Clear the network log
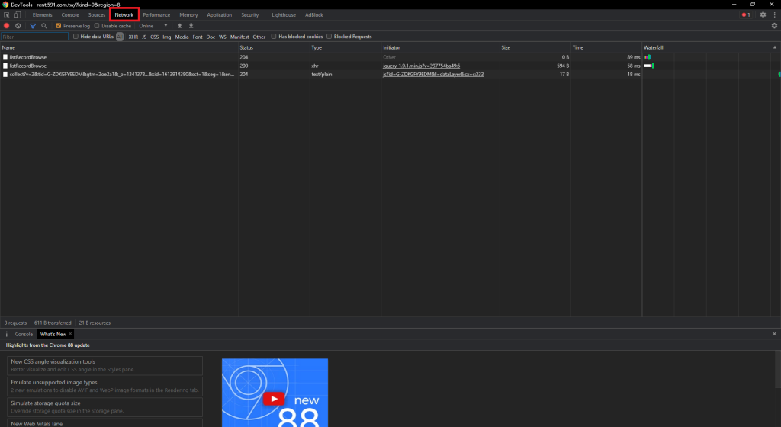Image resolution: width=781 pixels, height=427 pixels. [18, 26]
